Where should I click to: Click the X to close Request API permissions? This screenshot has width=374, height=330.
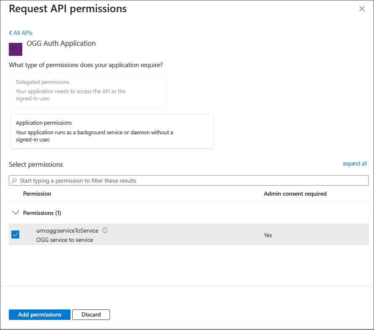362,8
